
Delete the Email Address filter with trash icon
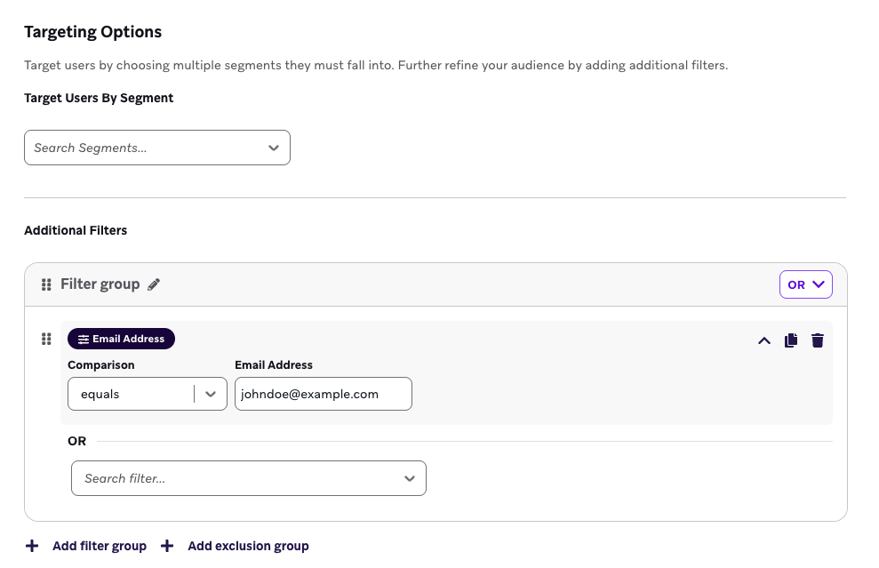pos(818,340)
